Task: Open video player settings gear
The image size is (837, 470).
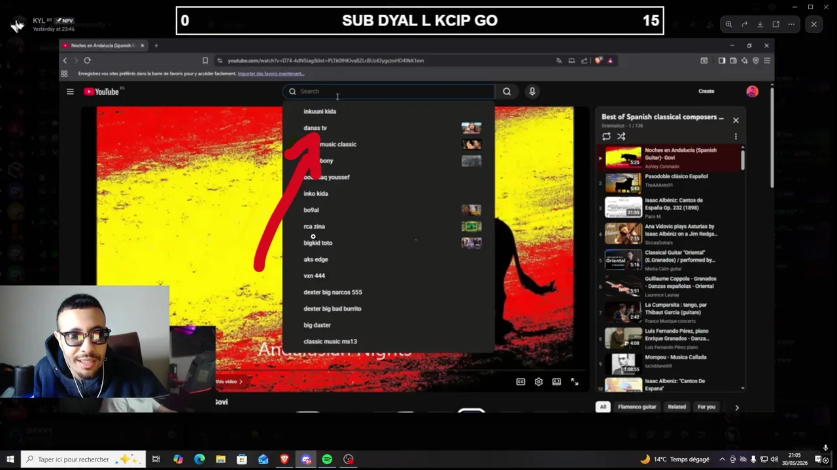Action: coord(539,382)
